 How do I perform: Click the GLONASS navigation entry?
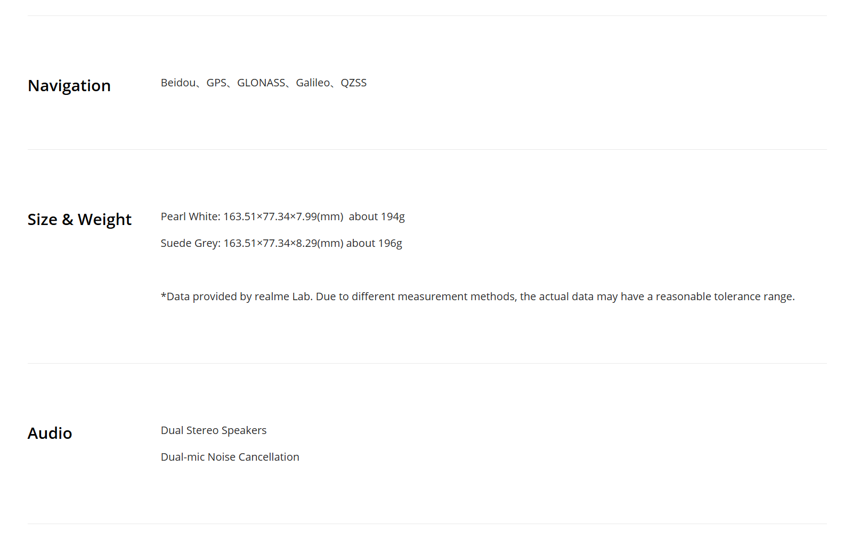pyautogui.click(x=261, y=83)
